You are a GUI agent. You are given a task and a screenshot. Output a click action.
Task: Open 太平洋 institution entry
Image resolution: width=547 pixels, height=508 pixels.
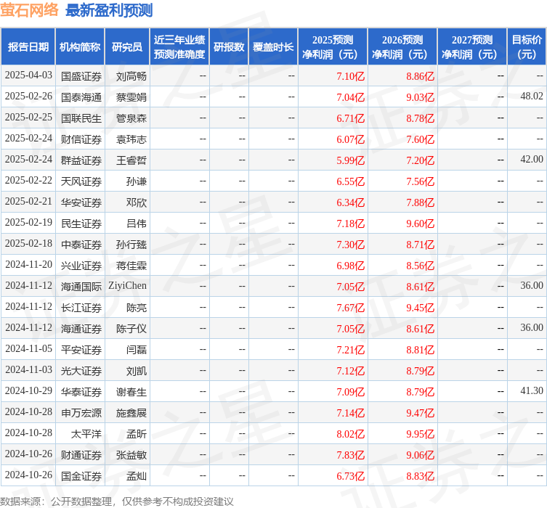point(86,434)
